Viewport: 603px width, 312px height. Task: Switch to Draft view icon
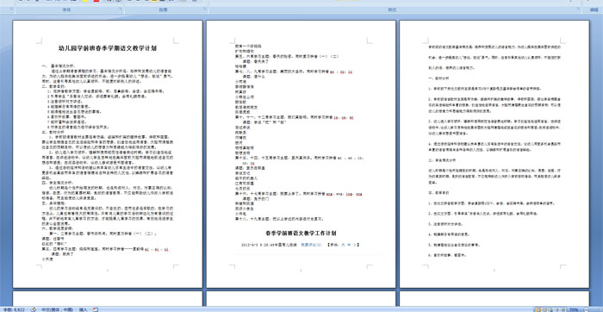point(563,309)
